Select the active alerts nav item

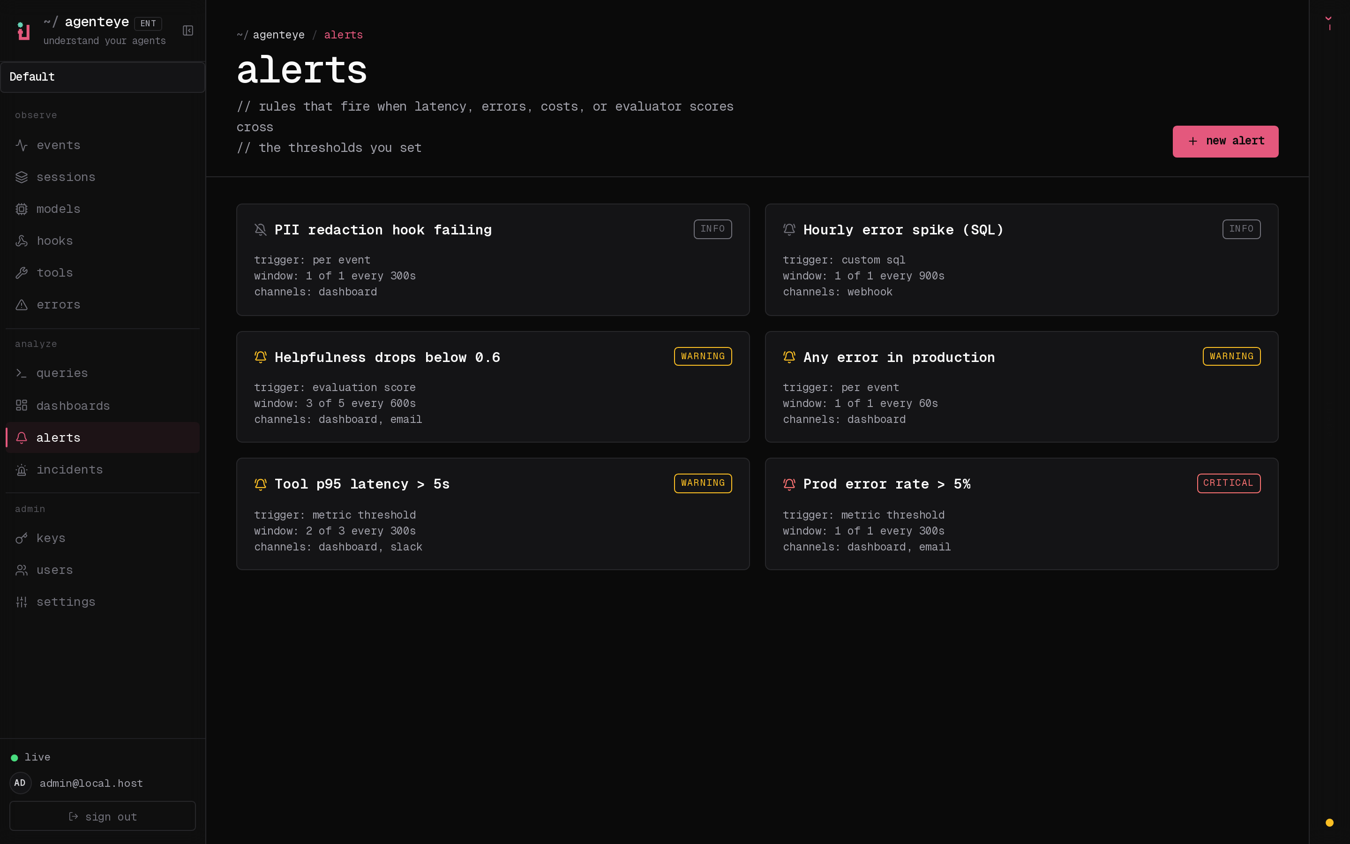click(103, 437)
